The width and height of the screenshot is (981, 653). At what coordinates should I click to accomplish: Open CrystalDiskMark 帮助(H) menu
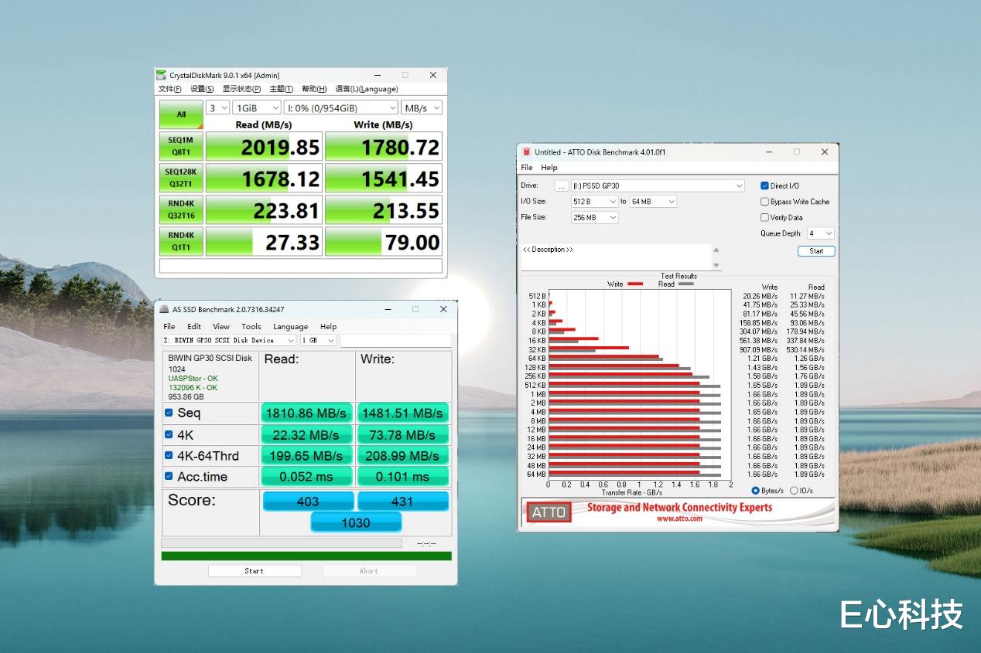[314, 89]
